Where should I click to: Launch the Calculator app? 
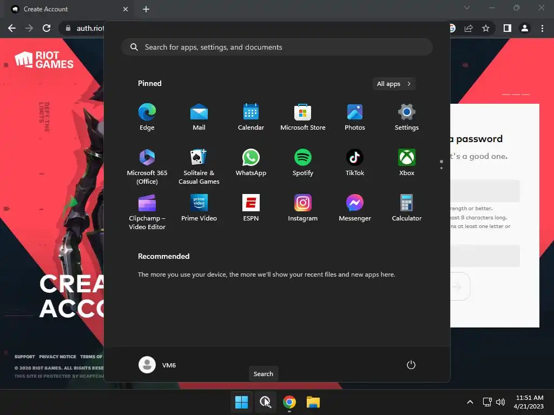(x=407, y=208)
